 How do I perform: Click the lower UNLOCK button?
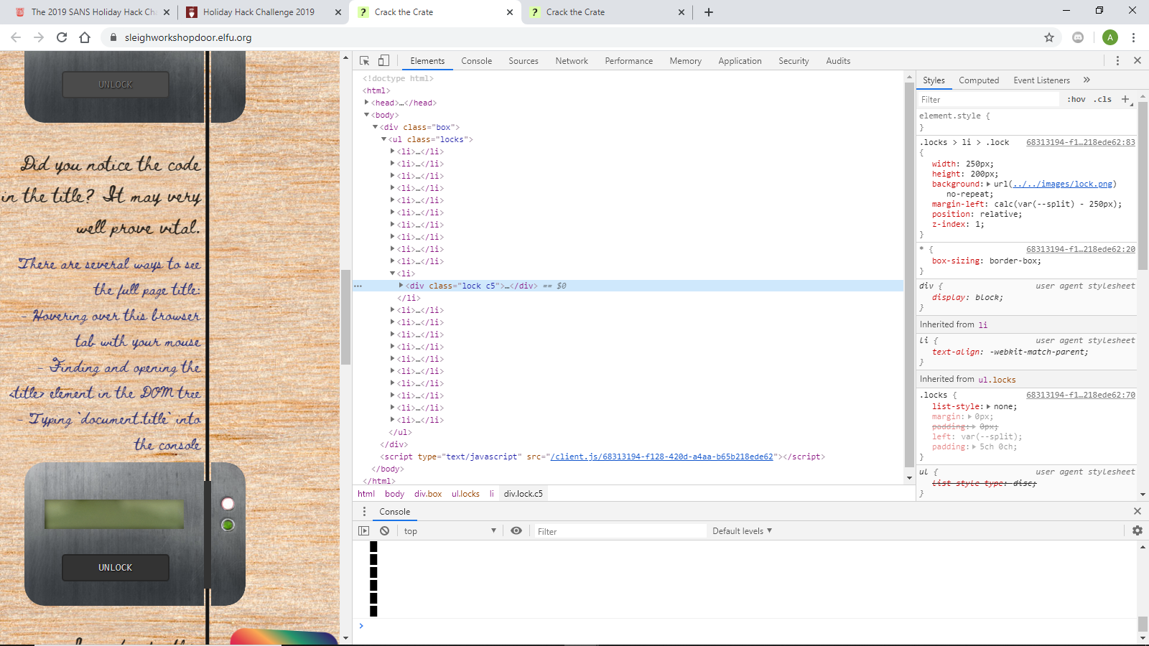pyautogui.click(x=116, y=567)
